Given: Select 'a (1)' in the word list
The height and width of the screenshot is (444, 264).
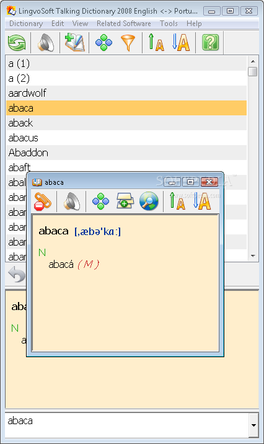Looking at the screenshot, I should point(126,63).
